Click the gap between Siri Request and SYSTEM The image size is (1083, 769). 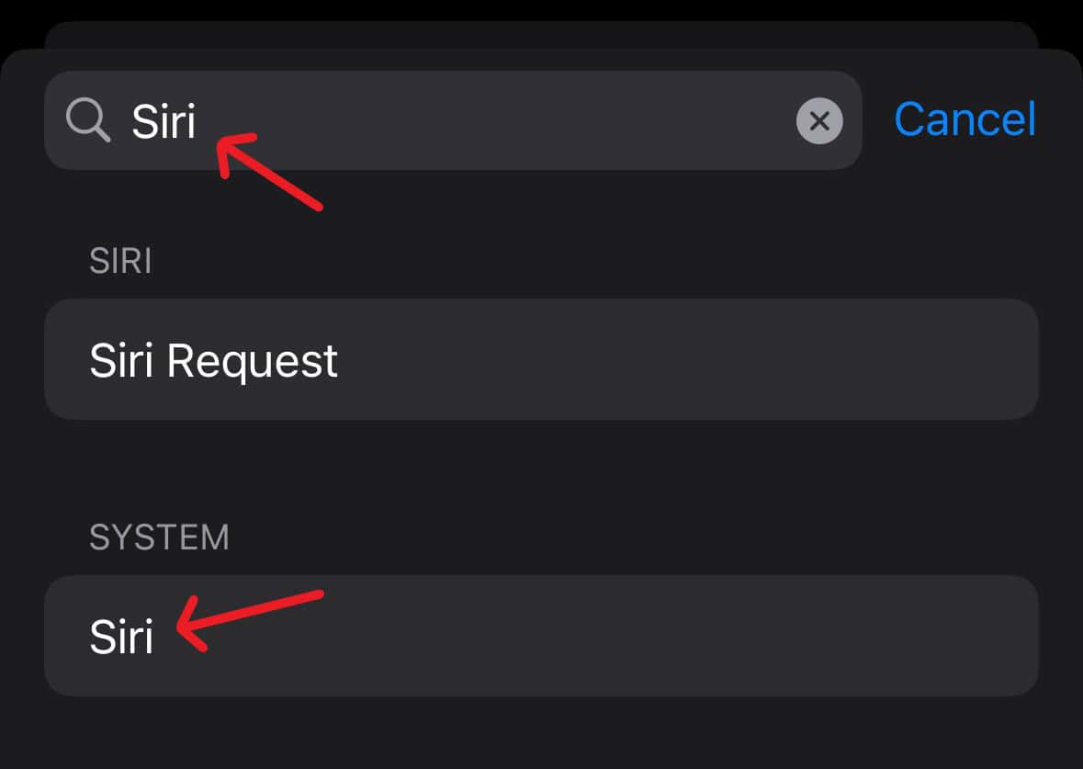(x=541, y=467)
